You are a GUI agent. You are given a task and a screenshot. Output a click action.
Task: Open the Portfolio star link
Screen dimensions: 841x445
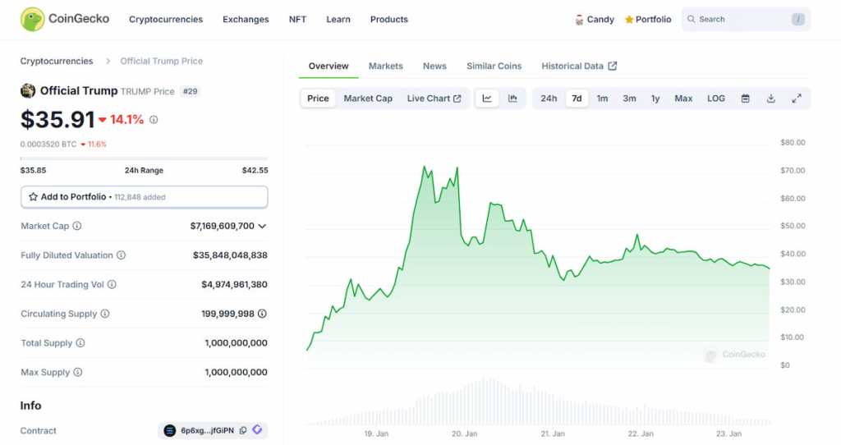click(x=648, y=20)
